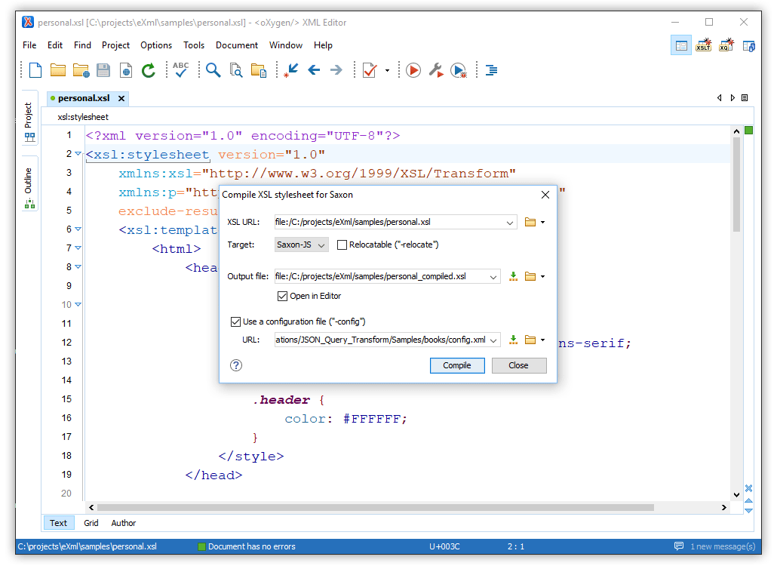Viewport: 777px width, 566px height.
Task: Collapse the fold on line 6
Action: pyautogui.click(x=78, y=229)
